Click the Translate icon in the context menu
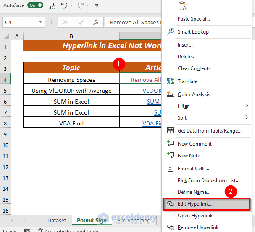The width and height of the screenshot is (255, 232). point(171,81)
